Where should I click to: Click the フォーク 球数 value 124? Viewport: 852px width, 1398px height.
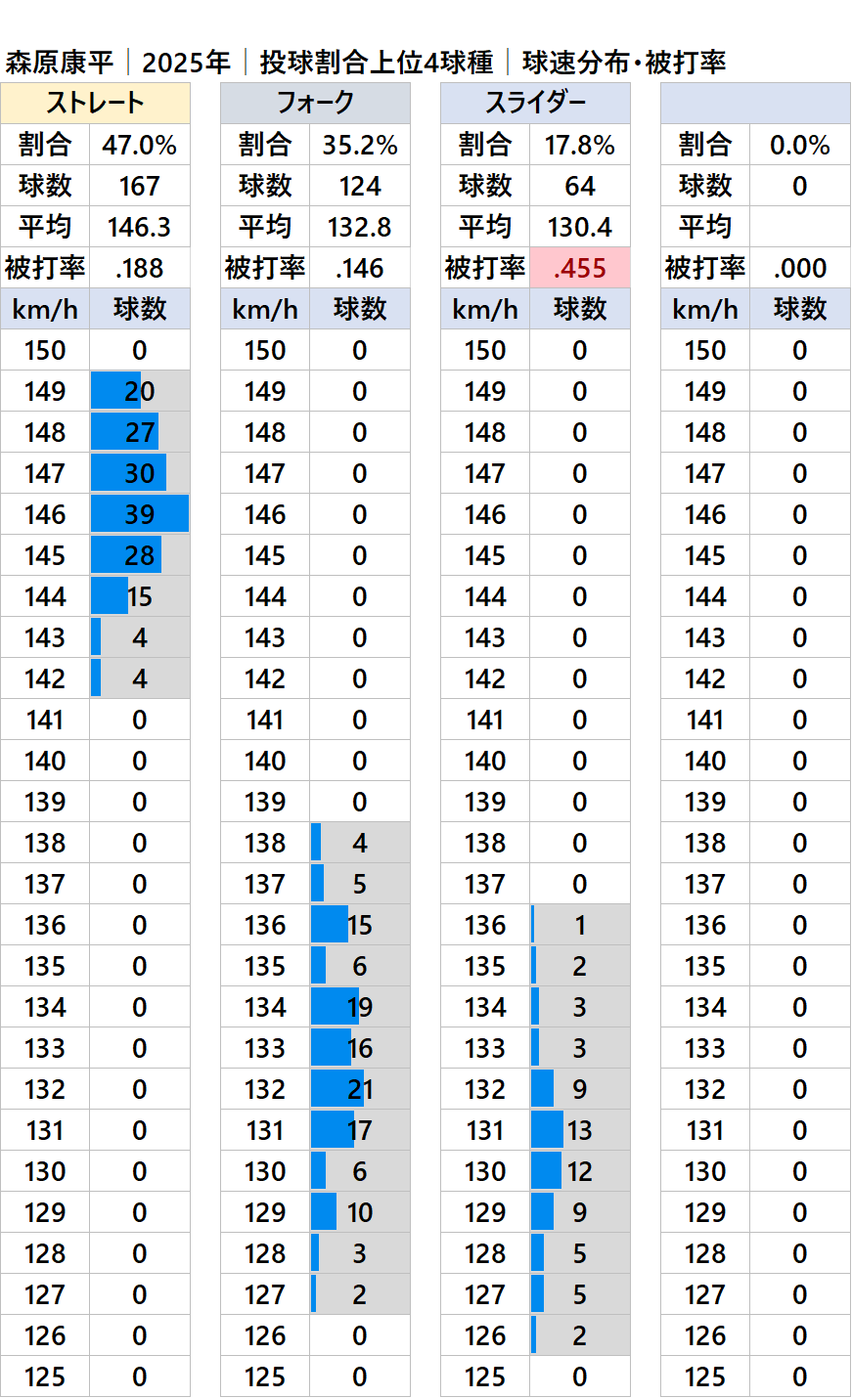(360, 186)
